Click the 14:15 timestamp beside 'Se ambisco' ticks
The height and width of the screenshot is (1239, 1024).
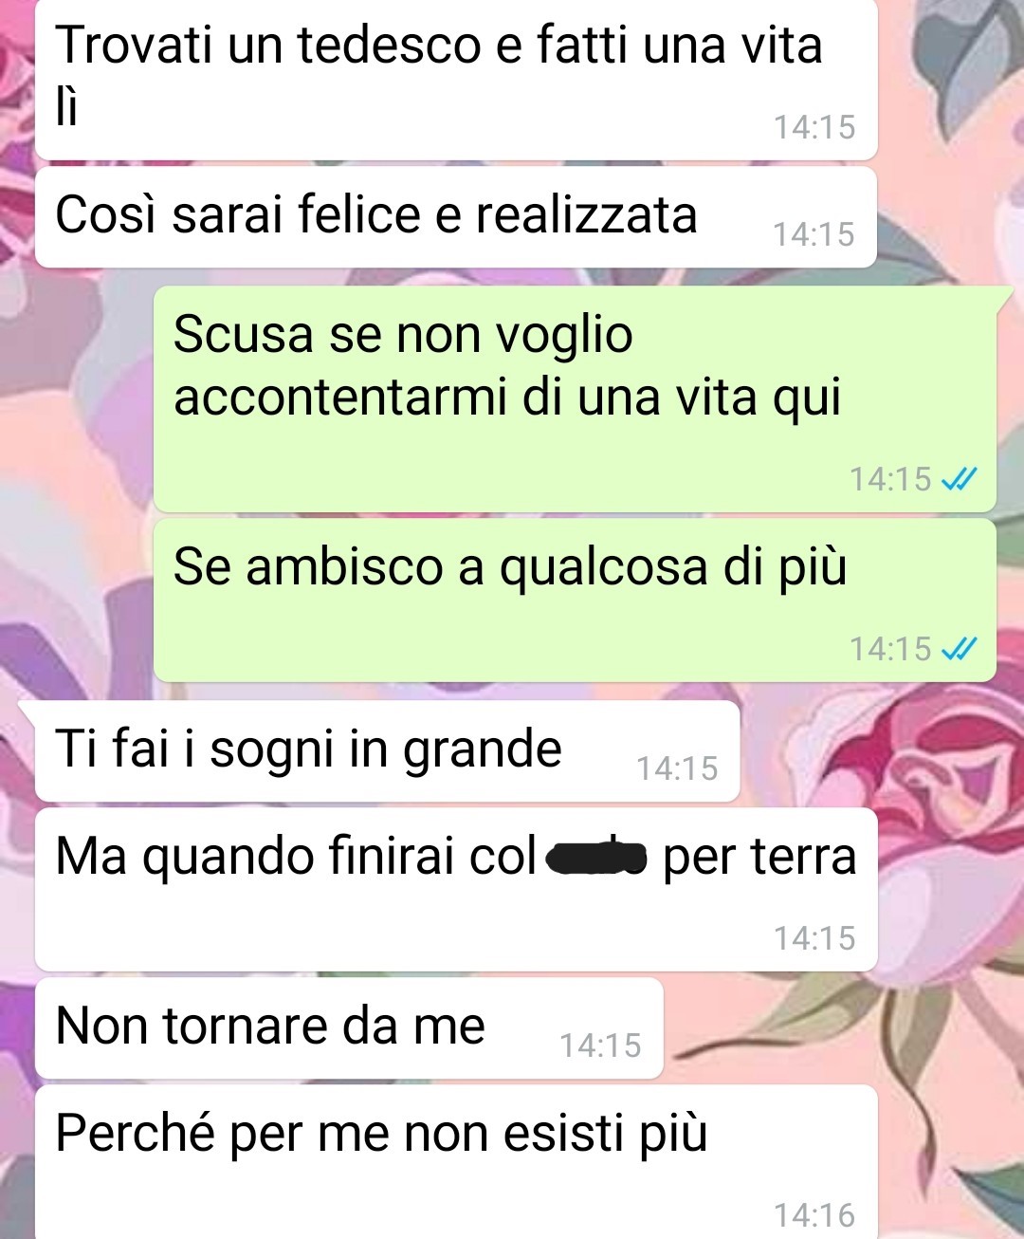coord(890,649)
